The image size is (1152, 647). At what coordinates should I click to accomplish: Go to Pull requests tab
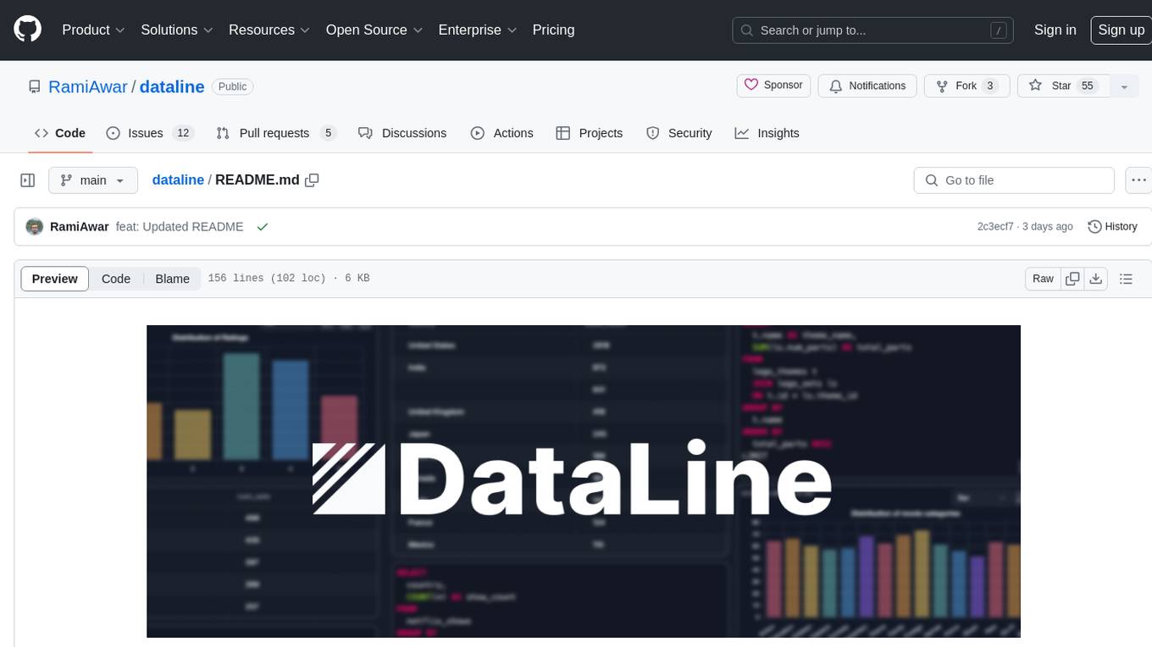coord(276,133)
